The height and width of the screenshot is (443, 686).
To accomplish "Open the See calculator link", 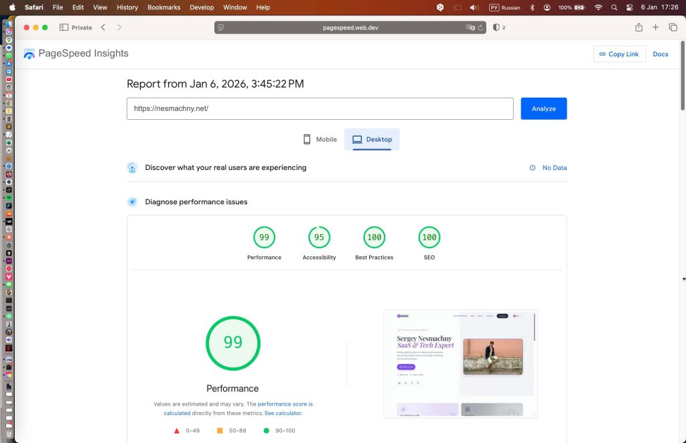I will pos(282,414).
